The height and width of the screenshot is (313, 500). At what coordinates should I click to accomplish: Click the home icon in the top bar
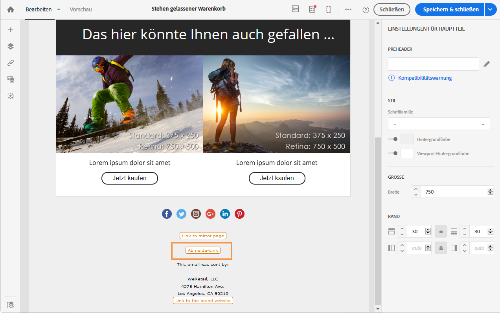tap(11, 9)
